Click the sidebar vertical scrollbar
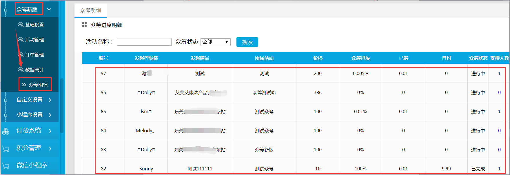Viewport: 510px width, 175px height. pyautogui.click(x=62, y=105)
